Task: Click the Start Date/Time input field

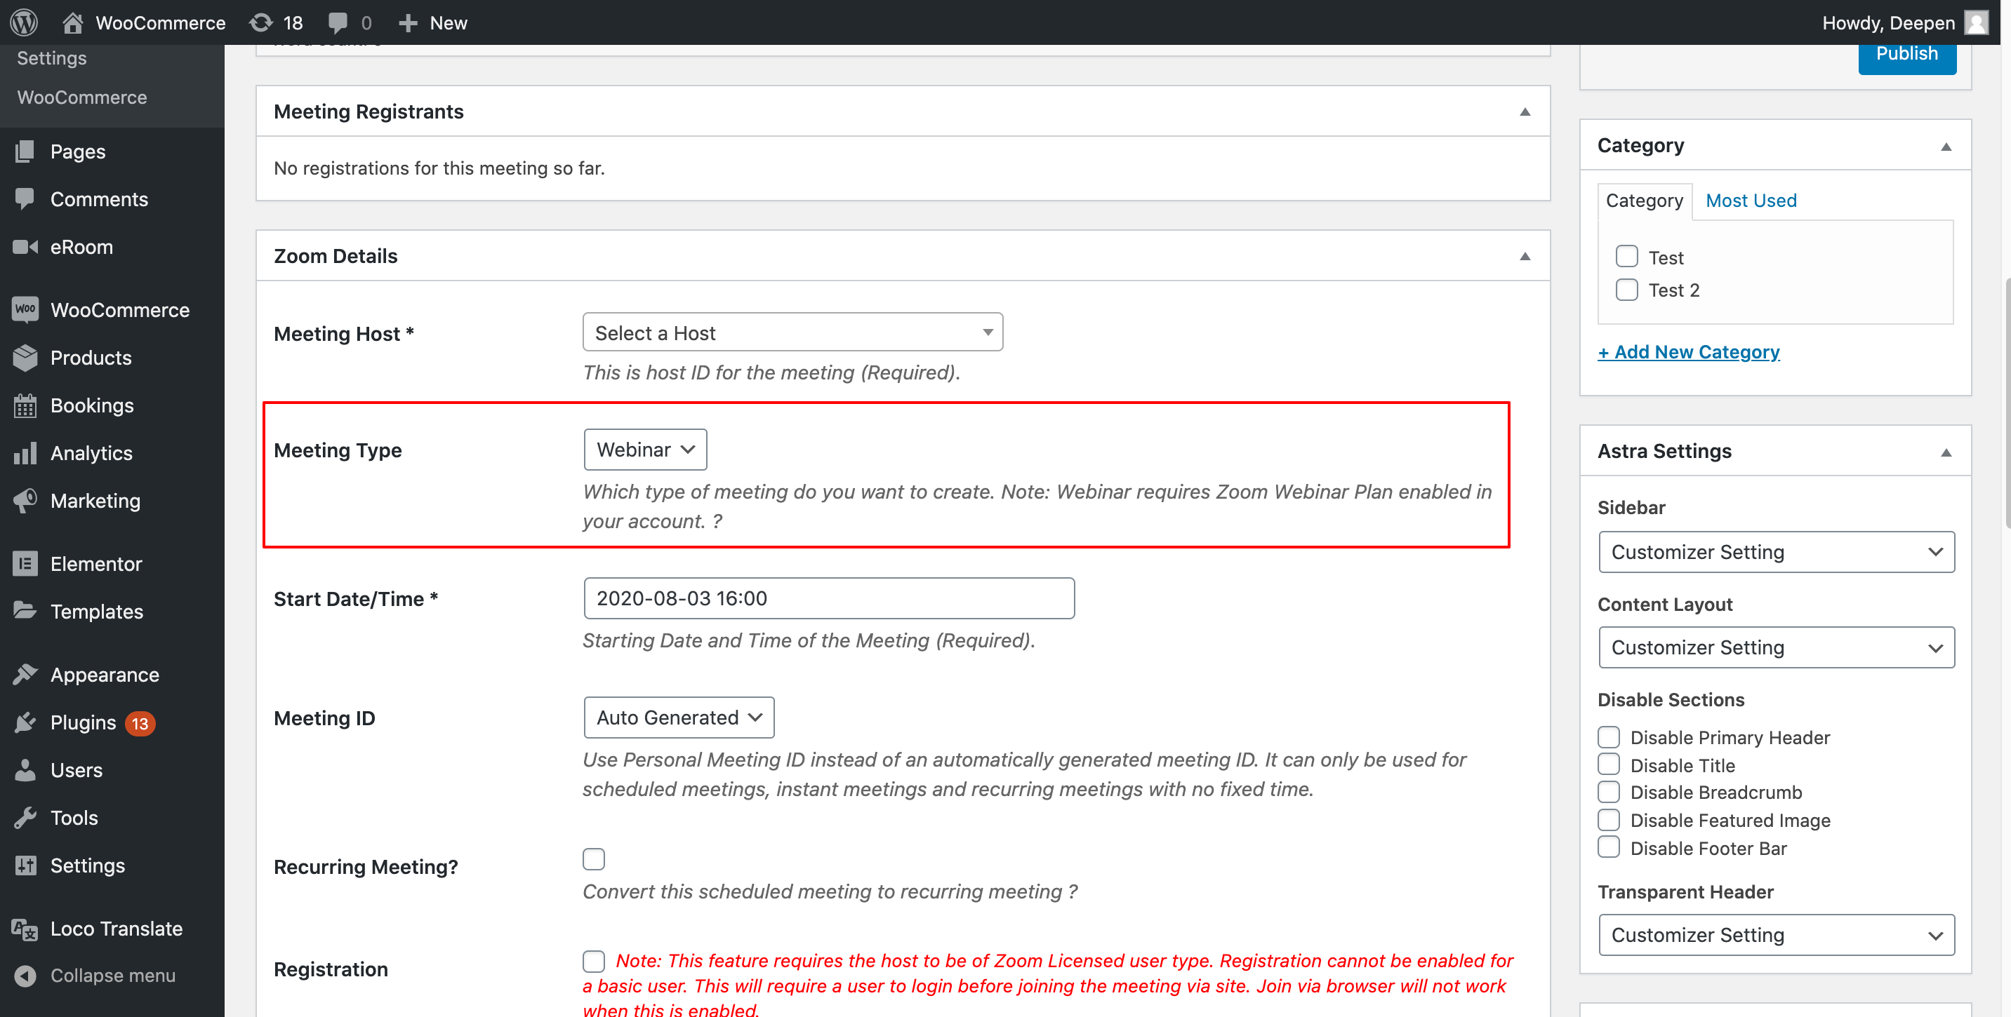Action: coord(829,598)
